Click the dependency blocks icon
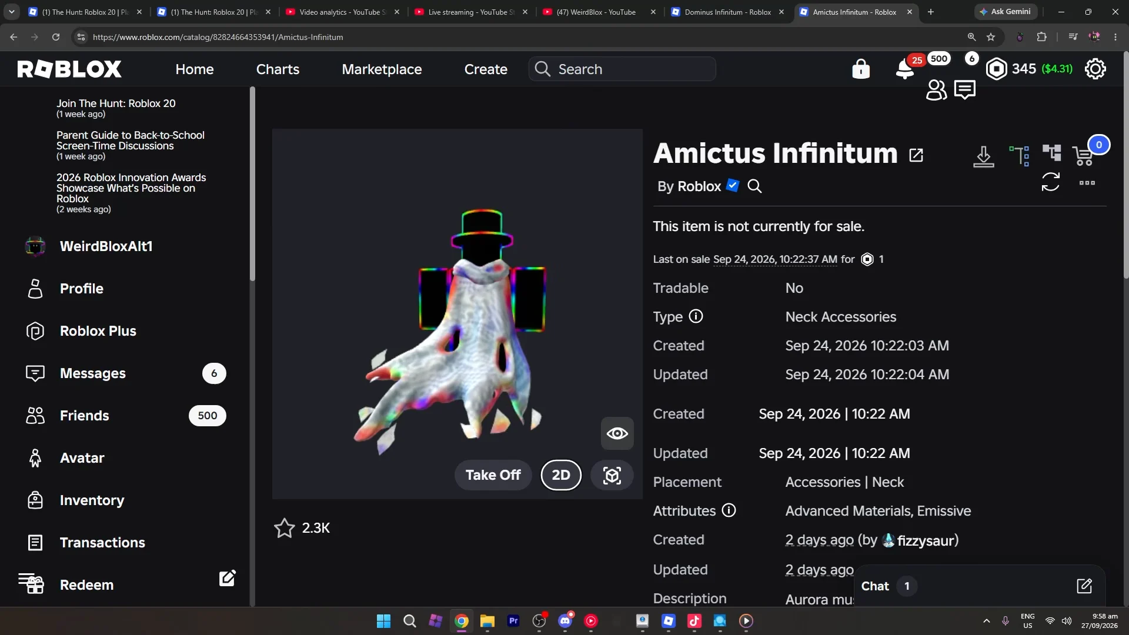 tap(1051, 153)
